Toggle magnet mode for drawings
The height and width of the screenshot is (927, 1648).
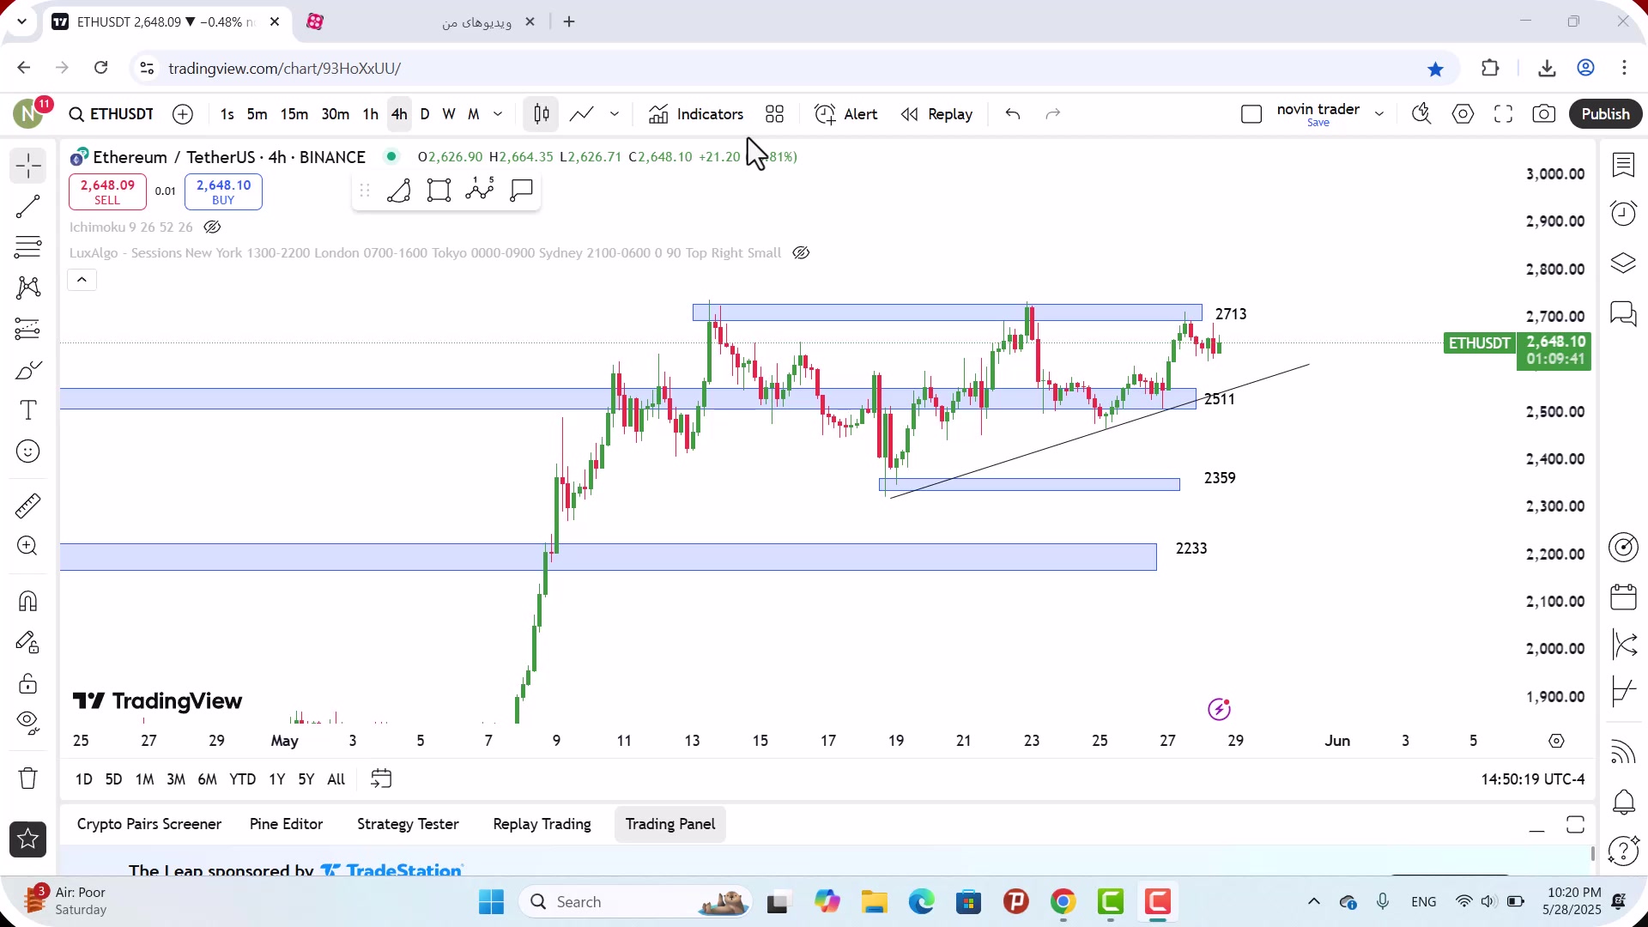pos(28,601)
